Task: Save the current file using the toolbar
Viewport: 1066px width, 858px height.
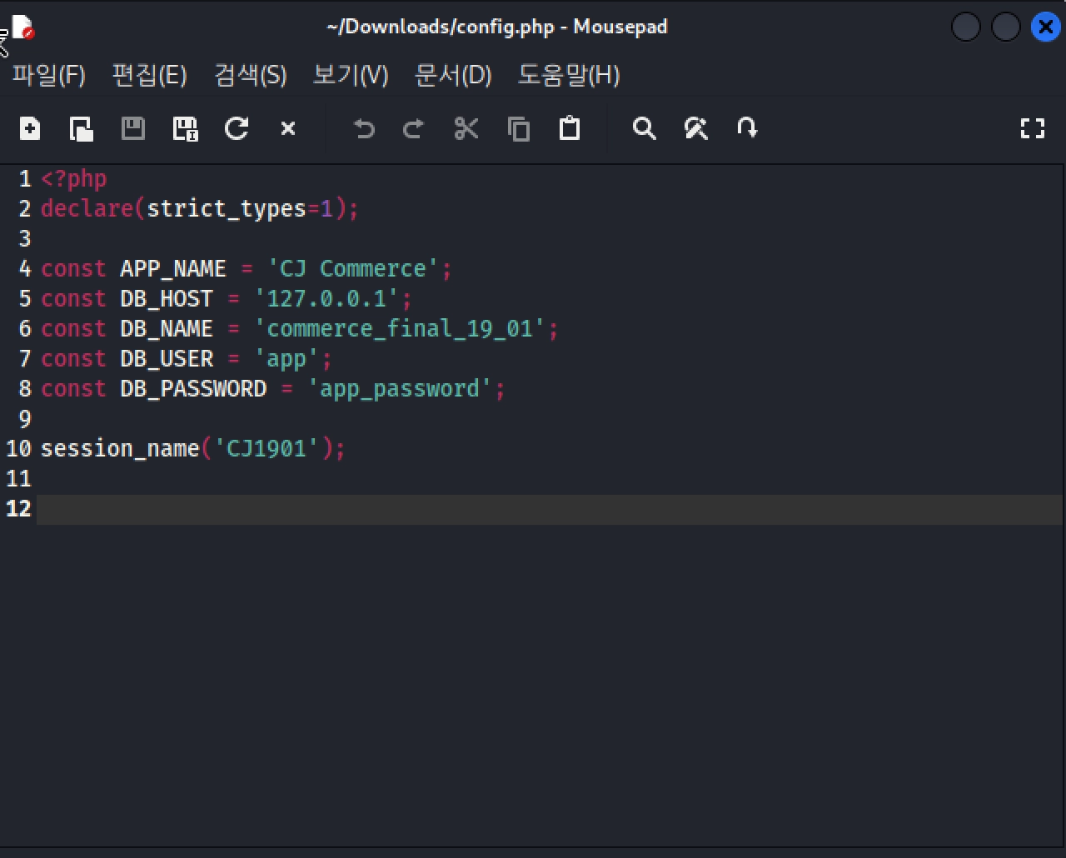Action: 133,128
